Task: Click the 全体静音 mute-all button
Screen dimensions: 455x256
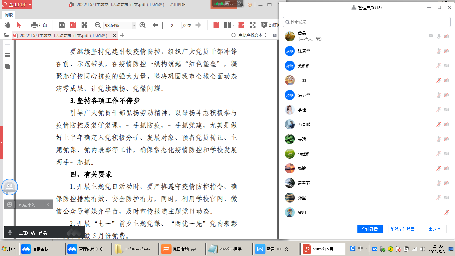Action: coord(370,229)
